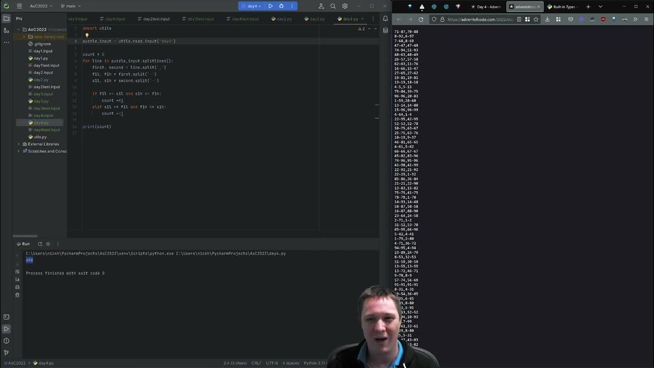Open the main git branch dropdown
The image size is (654, 368).
tap(70, 6)
